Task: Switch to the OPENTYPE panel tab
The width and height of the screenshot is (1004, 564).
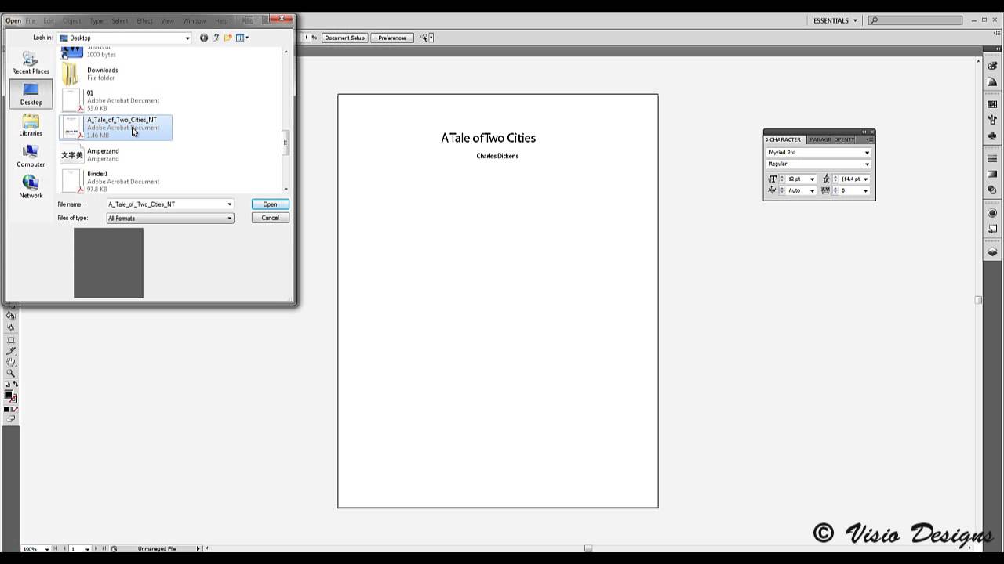Action: click(844, 139)
